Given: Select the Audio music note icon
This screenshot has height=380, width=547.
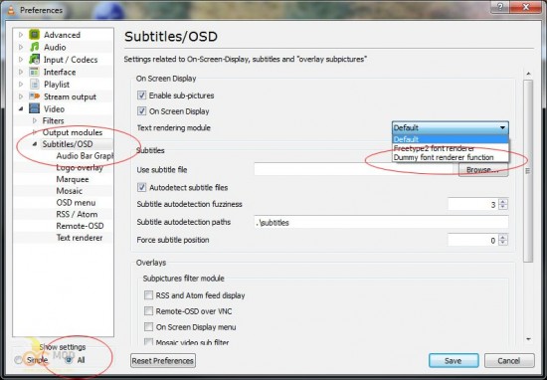Looking at the screenshot, I should pyautogui.click(x=34, y=47).
